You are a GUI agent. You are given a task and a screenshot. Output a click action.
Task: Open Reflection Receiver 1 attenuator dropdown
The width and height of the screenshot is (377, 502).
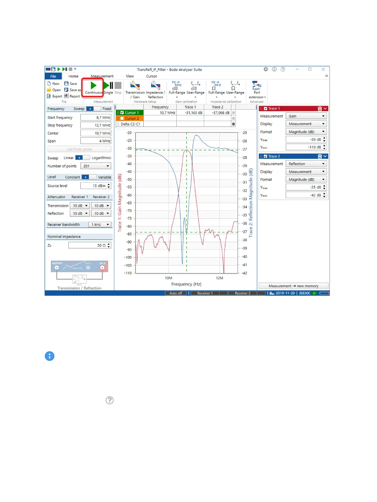click(x=80, y=214)
